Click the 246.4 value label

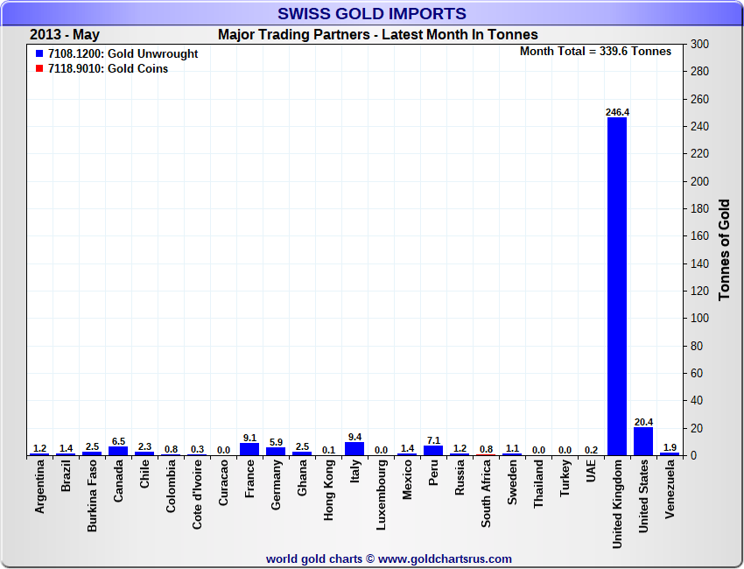617,112
